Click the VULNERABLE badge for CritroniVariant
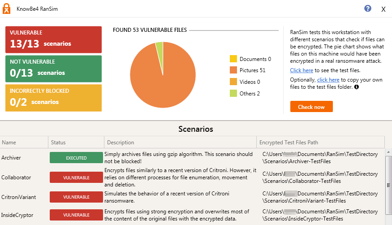 [x=76, y=197]
